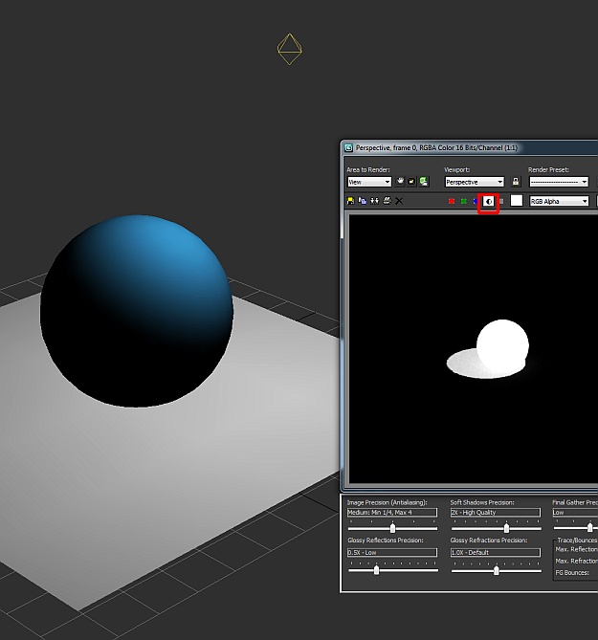The image size is (598, 640).
Task: Toggle the red channel display
Action: click(452, 201)
